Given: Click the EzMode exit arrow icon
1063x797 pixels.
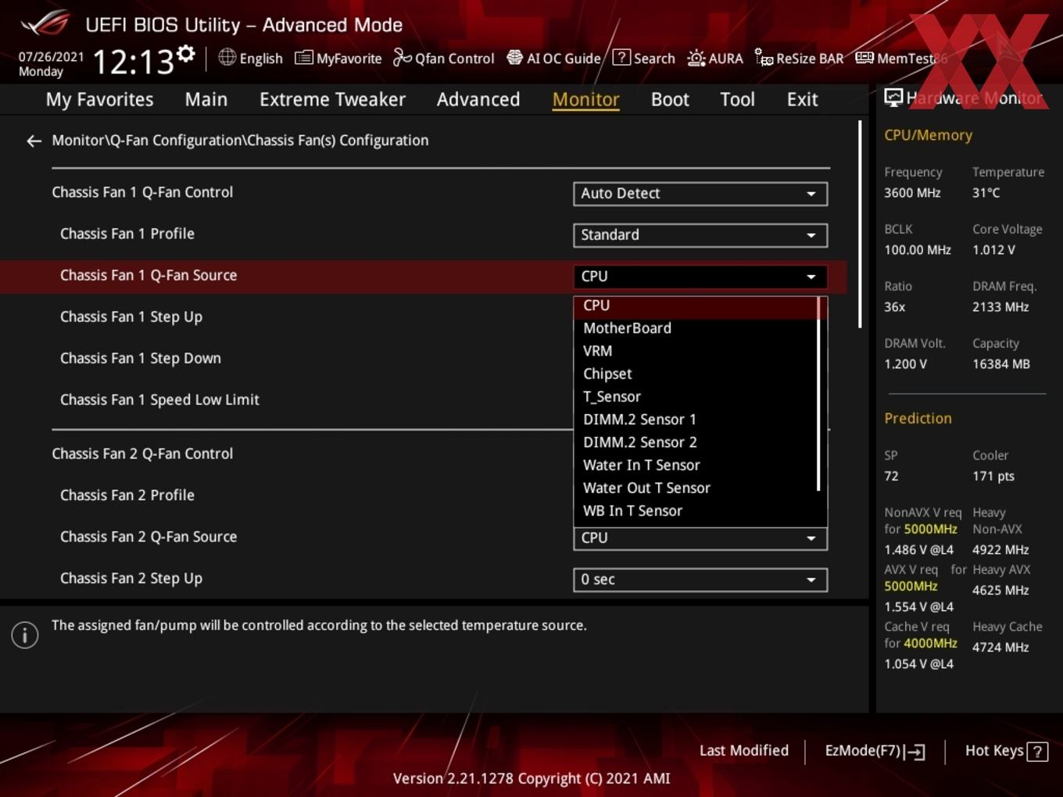Looking at the screenshot, I should click(915, 752).
